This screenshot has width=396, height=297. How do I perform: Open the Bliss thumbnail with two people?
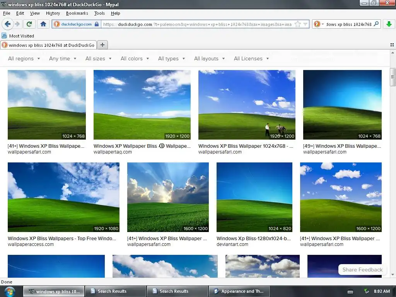click(x=247, y=105)
